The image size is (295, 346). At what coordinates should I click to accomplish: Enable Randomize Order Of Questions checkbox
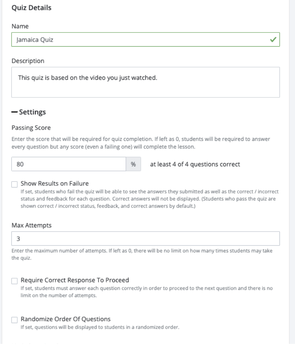(x=14, y=320)
